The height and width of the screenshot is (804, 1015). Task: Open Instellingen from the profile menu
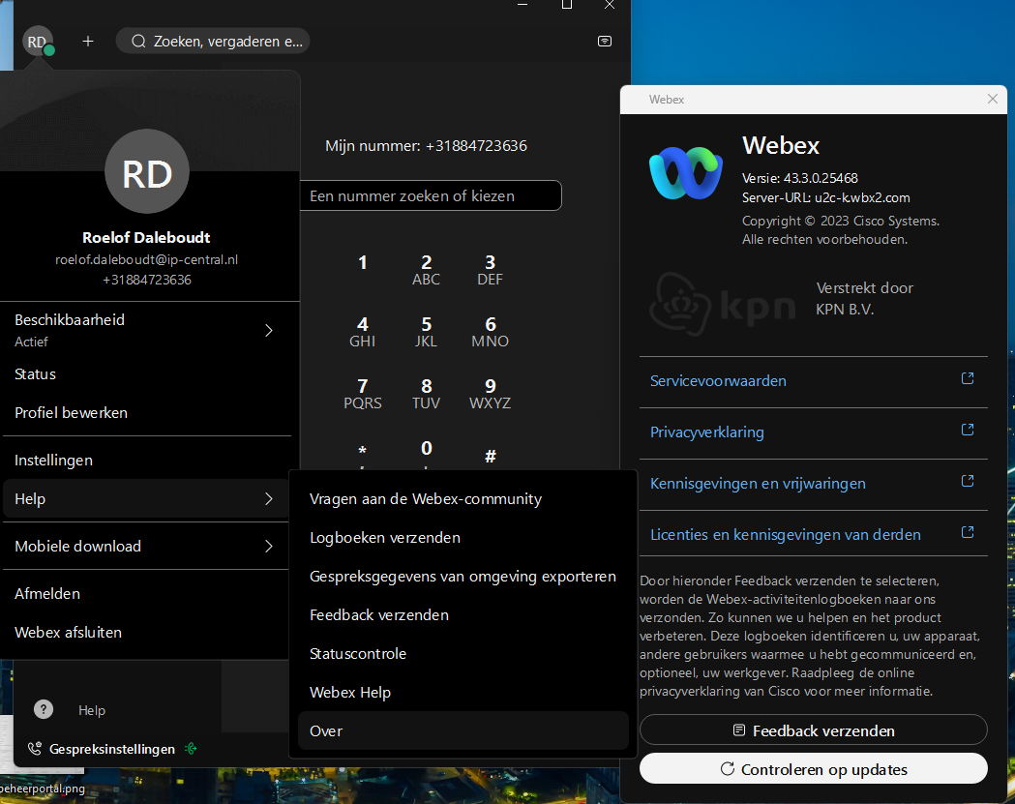(146, 461)
